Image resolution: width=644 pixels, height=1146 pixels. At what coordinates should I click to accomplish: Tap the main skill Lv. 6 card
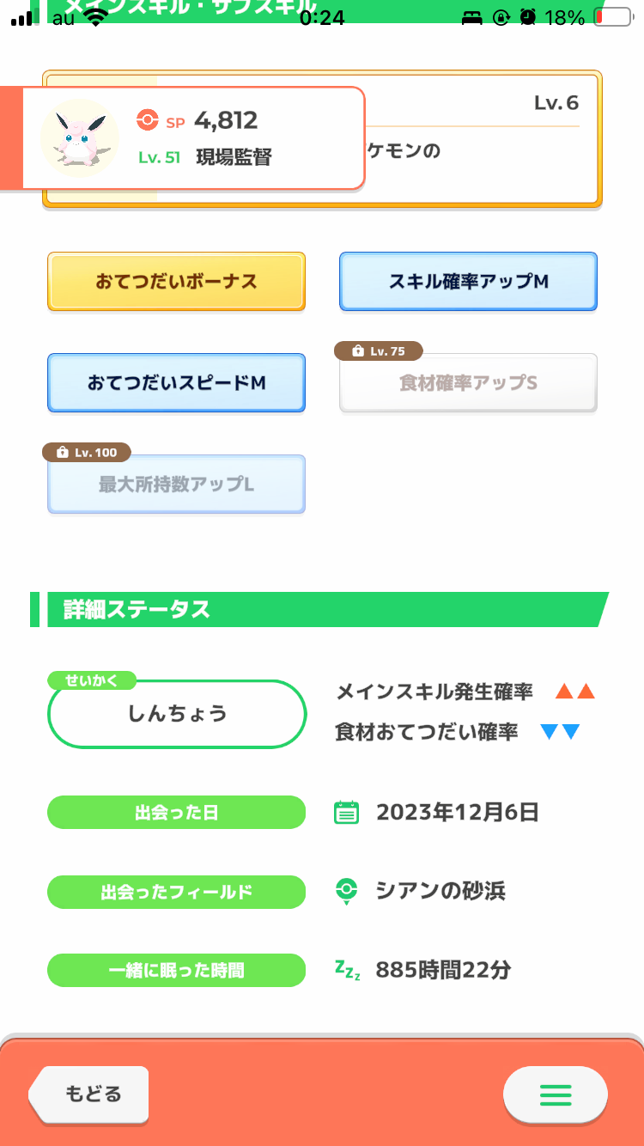pos(481,139)
